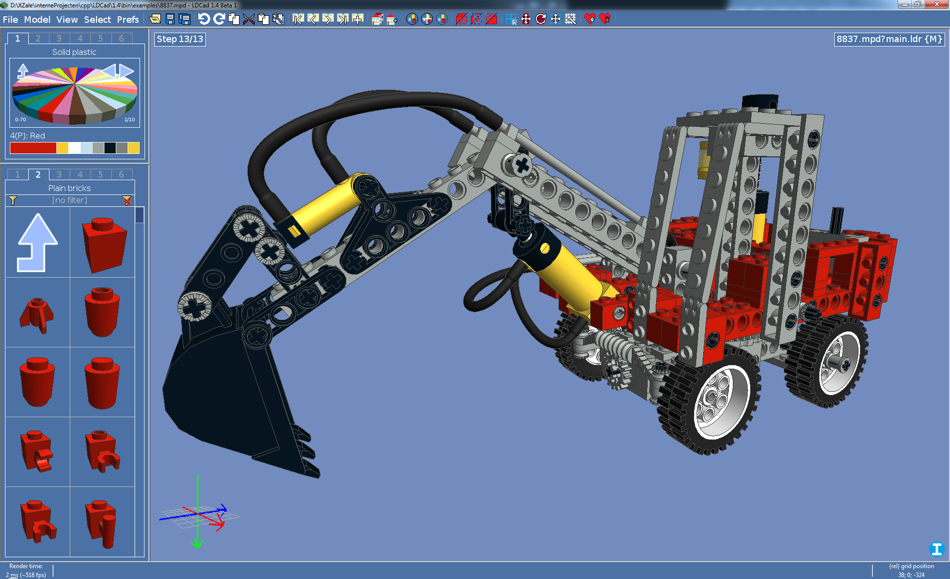The height and width of the screenshot is (579, 950).
Task: Pick the light blue swatch in recent colors
Action: coord(86,148)
